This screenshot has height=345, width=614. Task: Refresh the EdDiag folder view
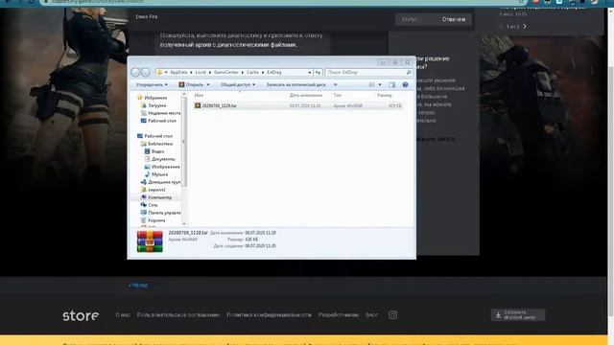318,73
